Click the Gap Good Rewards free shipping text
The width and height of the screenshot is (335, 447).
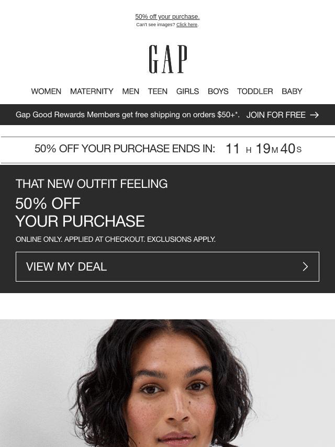click(x=127, y=115)
